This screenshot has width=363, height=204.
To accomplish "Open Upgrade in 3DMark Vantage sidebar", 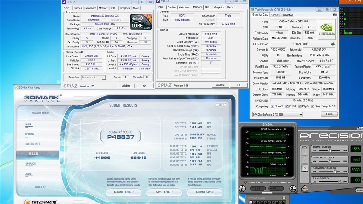I will [x=30, y=164].
